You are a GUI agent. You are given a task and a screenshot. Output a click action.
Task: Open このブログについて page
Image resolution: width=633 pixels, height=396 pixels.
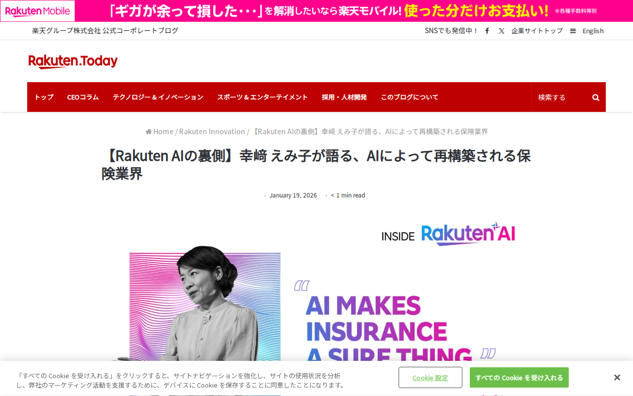[x=409, y=97]
